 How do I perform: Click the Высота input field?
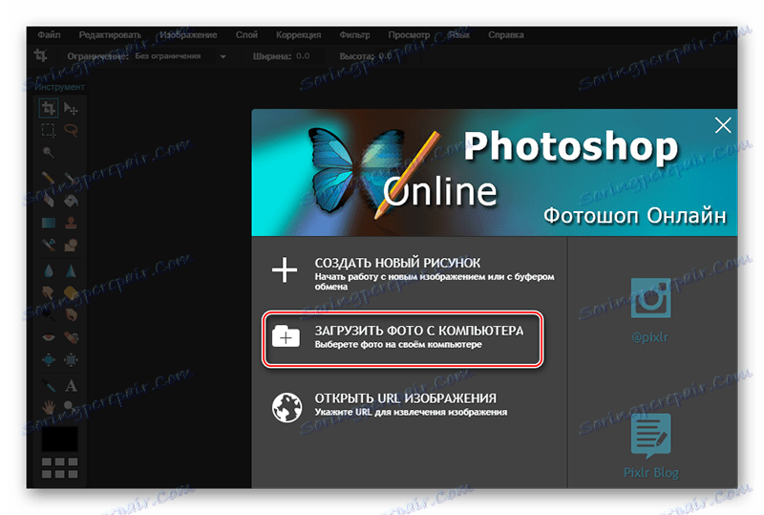point(393,56)
